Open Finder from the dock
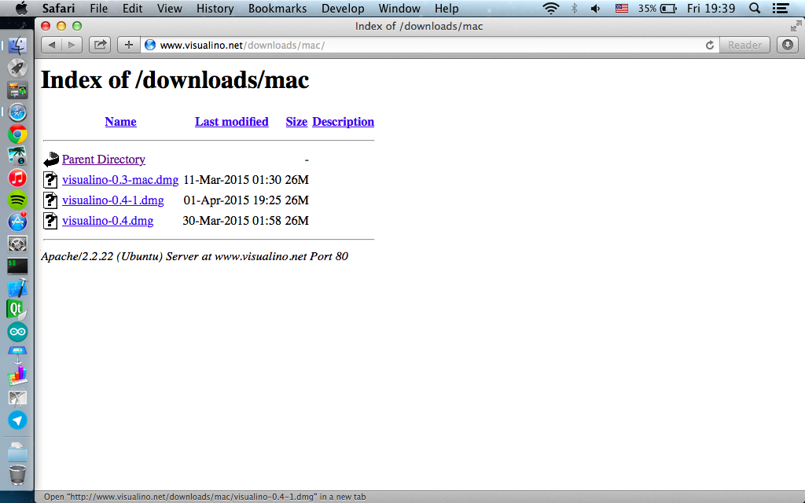Screen dimensions: 805x503 [17, 46]
